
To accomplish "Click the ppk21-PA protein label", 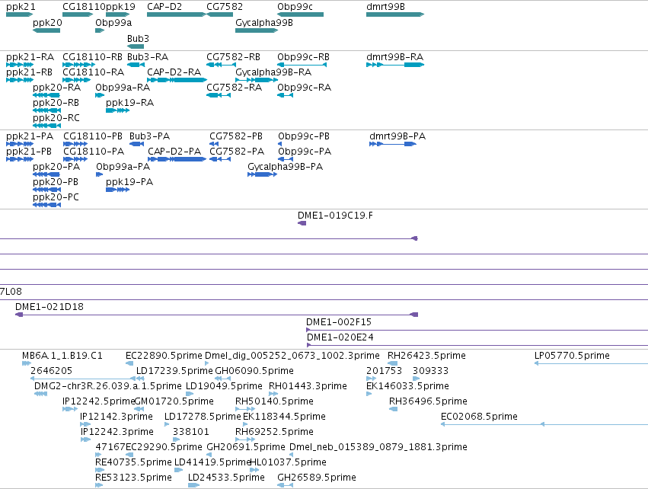I will click(x=30, y=136).
